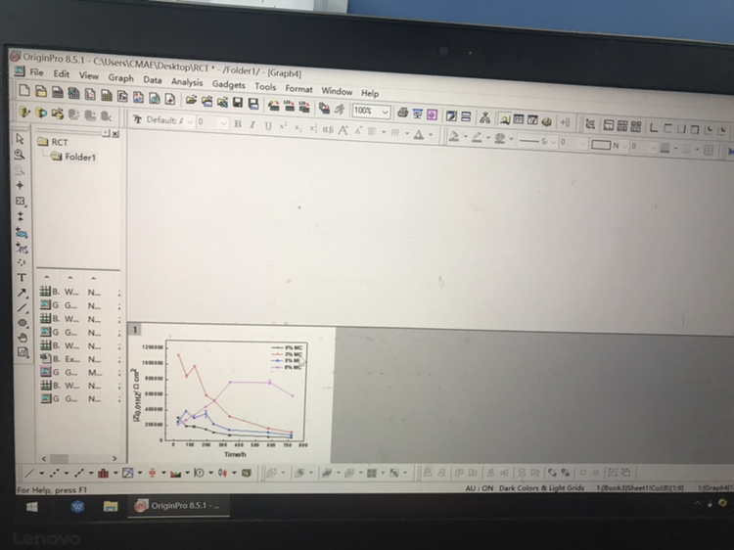
Task: Click 'Dark Colors & Light Grids' in status bar
Action: 541,487
